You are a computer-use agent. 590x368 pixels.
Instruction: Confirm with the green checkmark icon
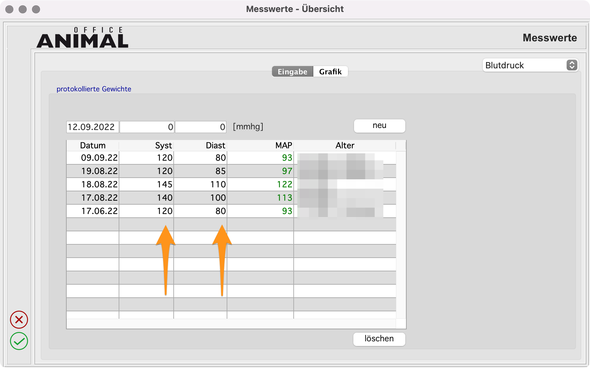(x=19, y=341)
